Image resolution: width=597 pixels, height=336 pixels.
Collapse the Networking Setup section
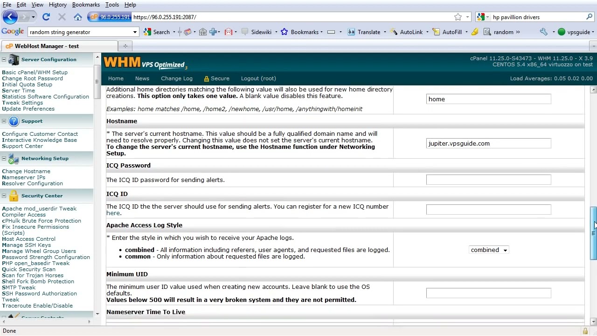[x=4, y=158]
